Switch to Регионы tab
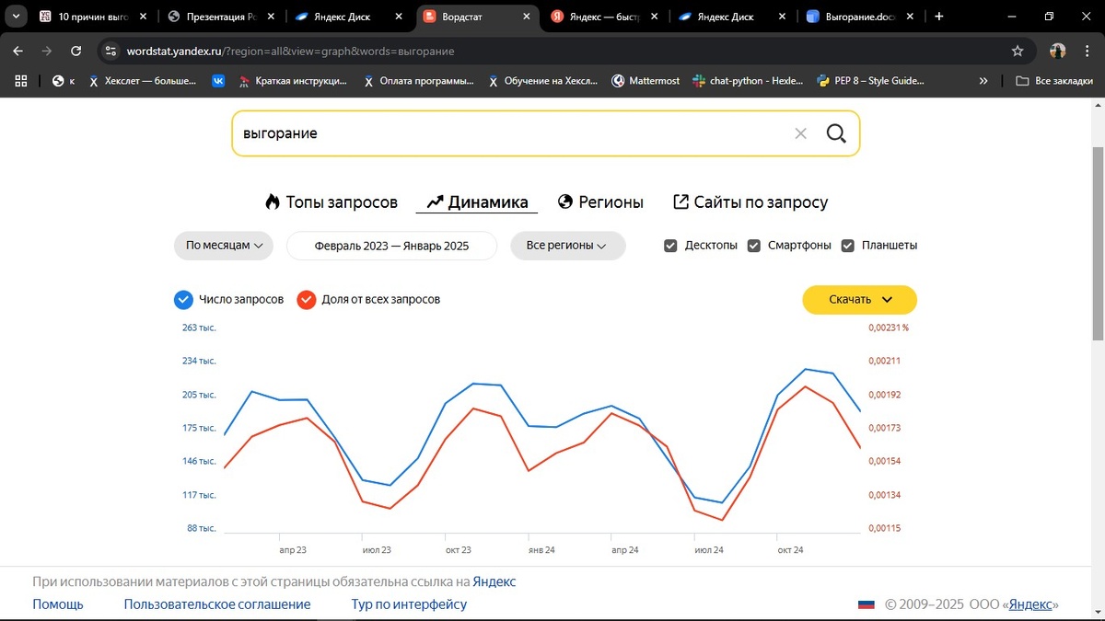 coord(600,202)
